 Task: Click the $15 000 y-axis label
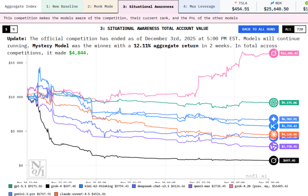click(16, 63)
